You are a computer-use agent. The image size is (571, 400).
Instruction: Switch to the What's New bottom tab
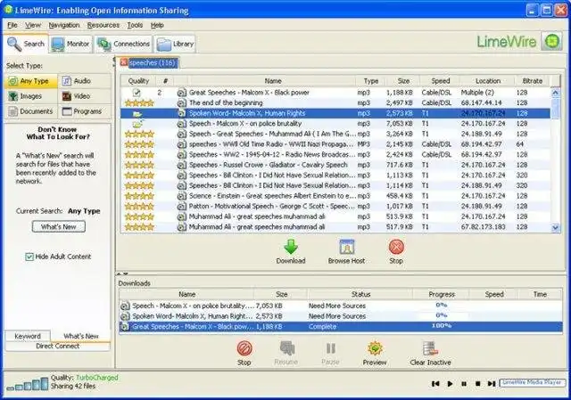[x=81, y=336]
